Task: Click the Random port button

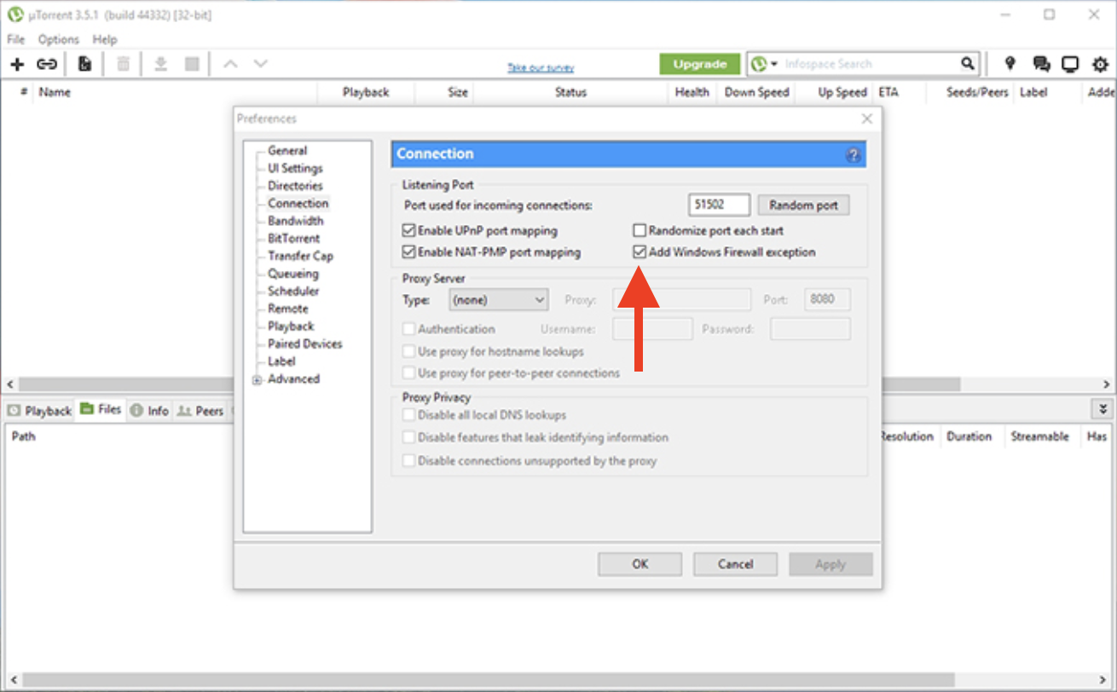Action: pos(804,205)
